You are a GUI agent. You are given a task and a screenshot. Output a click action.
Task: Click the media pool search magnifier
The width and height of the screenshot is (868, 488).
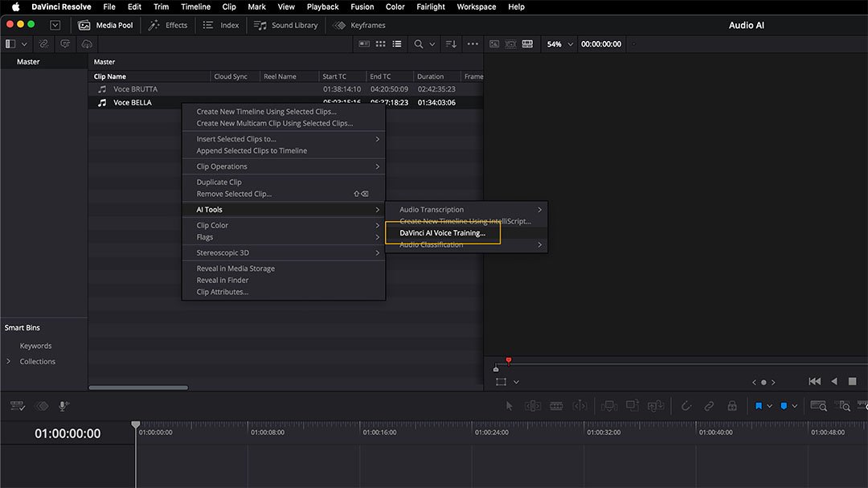(419, 43)
